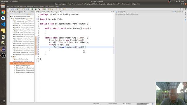The height and width of the screenshot is (105, 187).
Task: Click Collapse All in Package Explorer
Action: pyautogui.click(x=27, y=14)
